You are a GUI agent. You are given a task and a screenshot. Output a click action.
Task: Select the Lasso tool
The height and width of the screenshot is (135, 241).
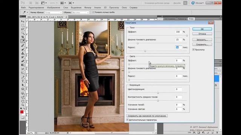[23, 29]
